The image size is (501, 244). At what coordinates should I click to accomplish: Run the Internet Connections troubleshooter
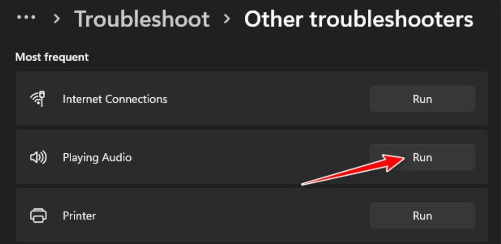click(423, 99)
